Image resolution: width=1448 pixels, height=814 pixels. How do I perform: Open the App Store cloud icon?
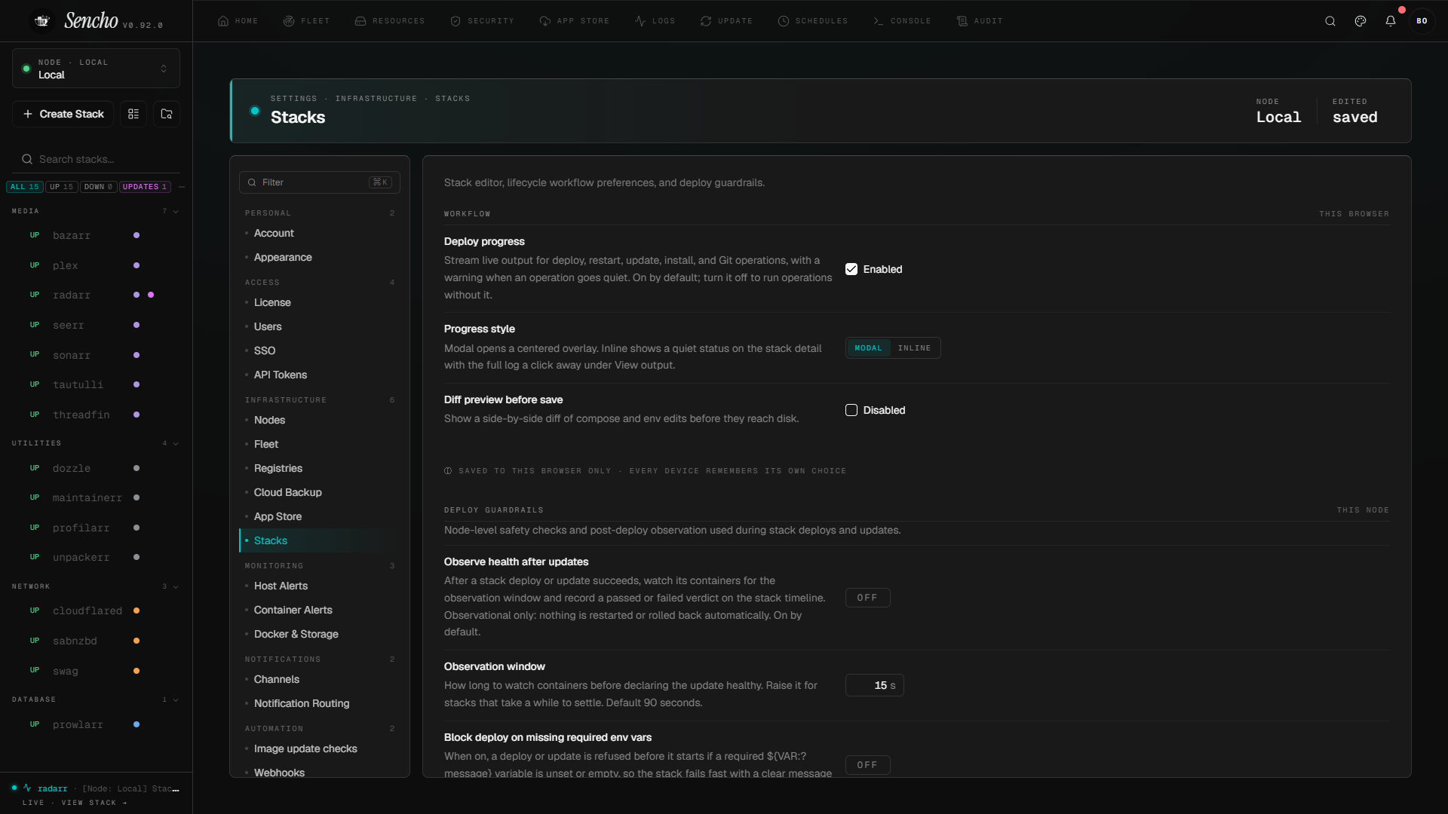coord(545,21)
